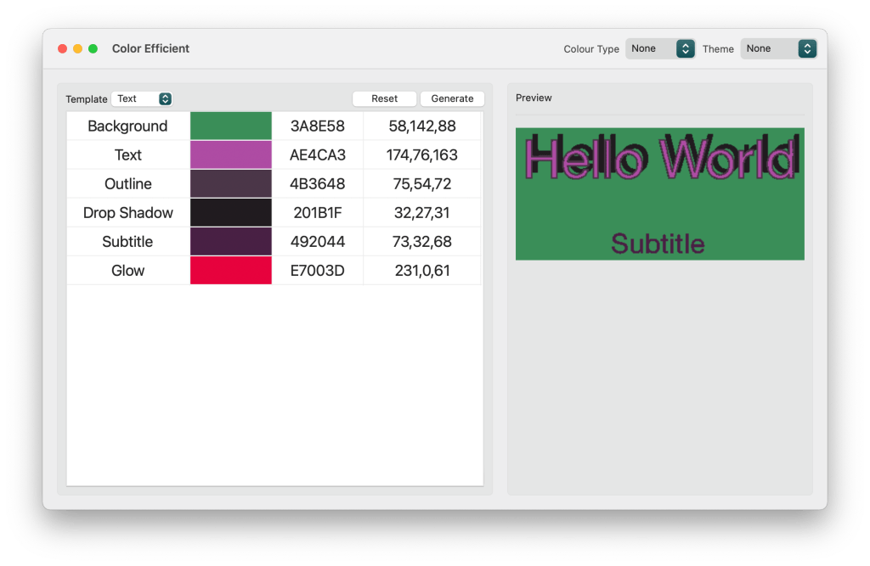Select the Glow RGB value 231,0,61
Image resolution: width=870 pixels, height=566 pixels.
coord(422,271)
